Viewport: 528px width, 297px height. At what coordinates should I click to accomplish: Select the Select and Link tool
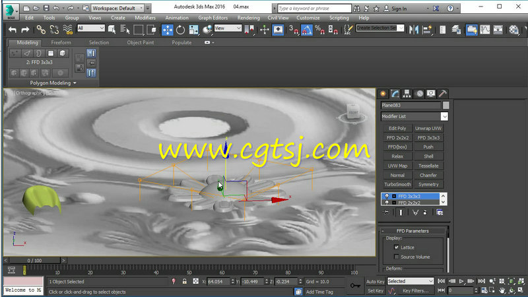41,30
